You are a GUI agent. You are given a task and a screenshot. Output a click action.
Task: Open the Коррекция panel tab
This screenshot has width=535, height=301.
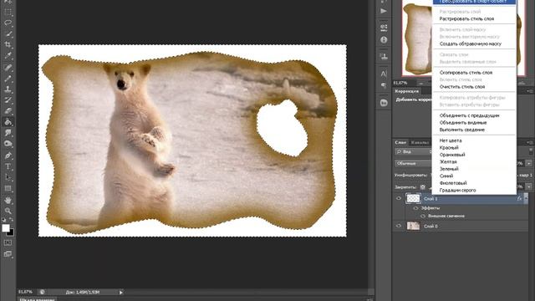[x=407, y=91]
